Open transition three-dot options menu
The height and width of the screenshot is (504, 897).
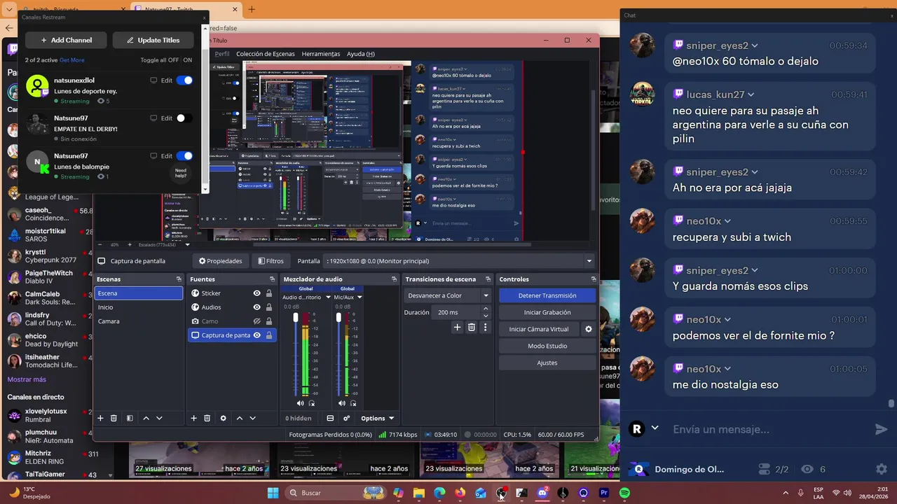(x=485, y=327)
